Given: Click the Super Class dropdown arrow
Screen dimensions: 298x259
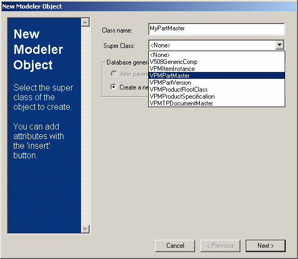Looking at the screenshot, I should 279,45.
